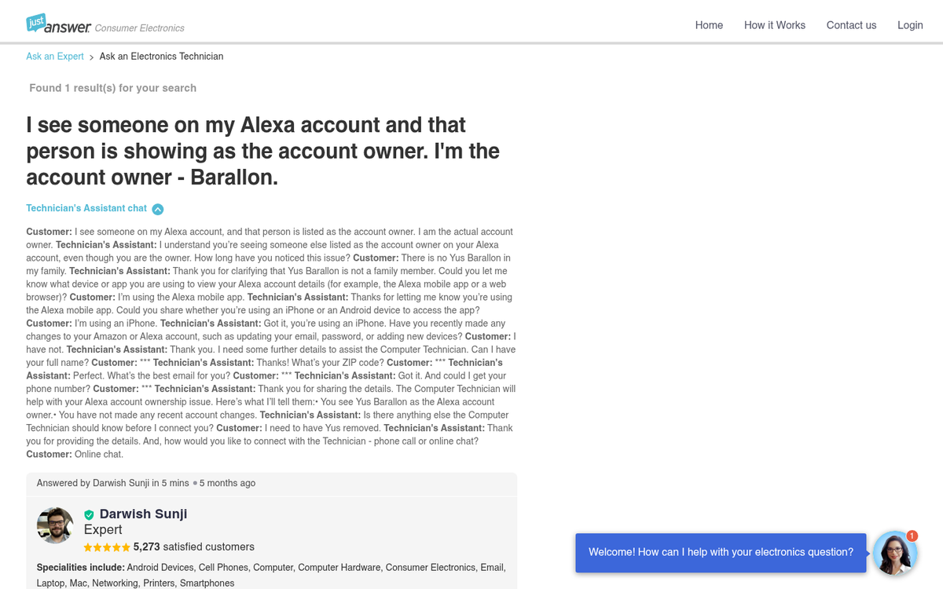Select How it Works in the navigation
The width and height of the screenshot is (943, 589).
click(x=775, y=25)
